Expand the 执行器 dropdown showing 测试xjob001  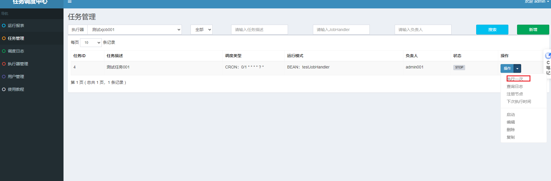click(135, 30)
